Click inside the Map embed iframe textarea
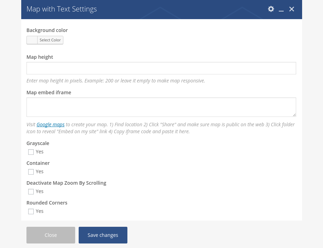 tap(161, 107)
